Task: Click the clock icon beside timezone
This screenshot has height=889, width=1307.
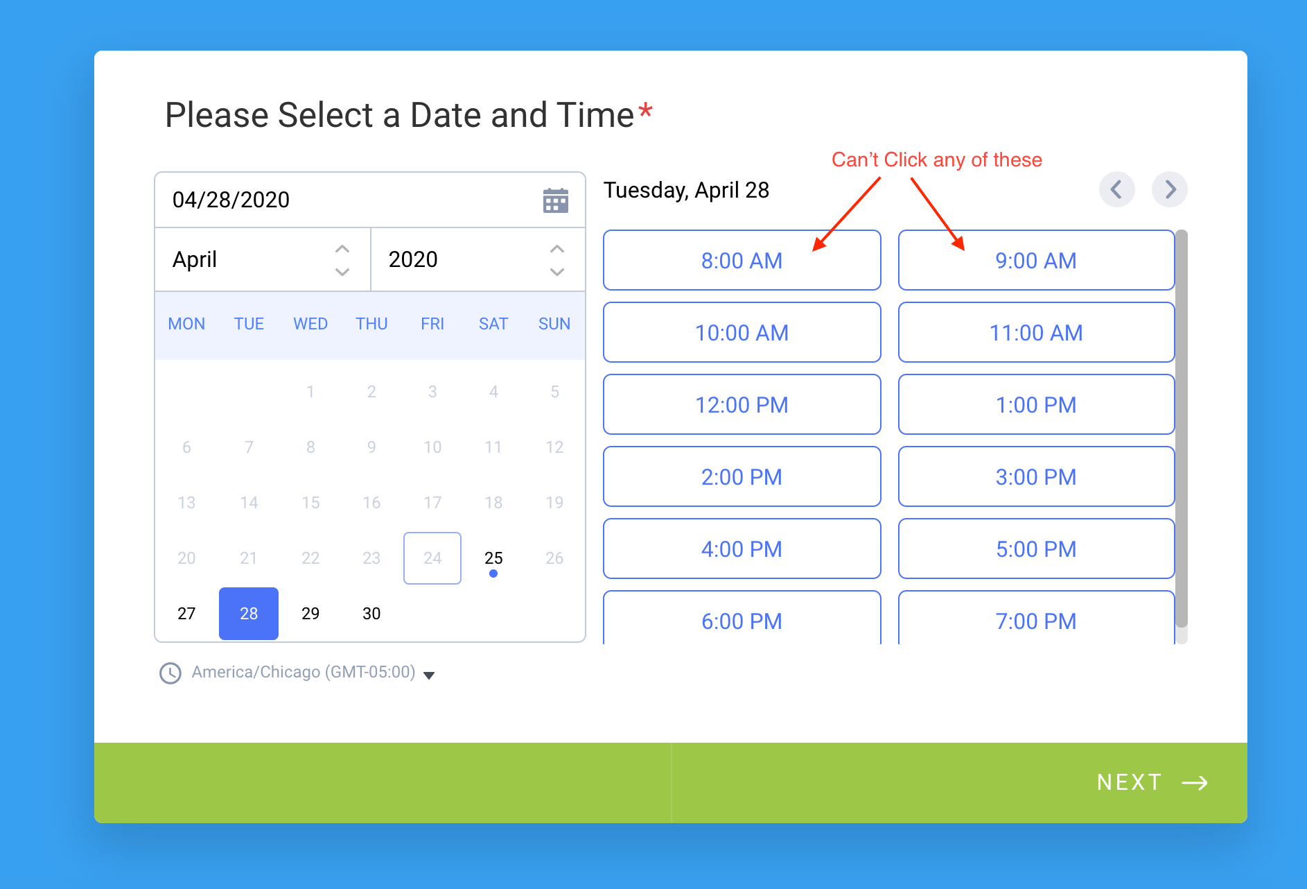Action: [170, 673]
